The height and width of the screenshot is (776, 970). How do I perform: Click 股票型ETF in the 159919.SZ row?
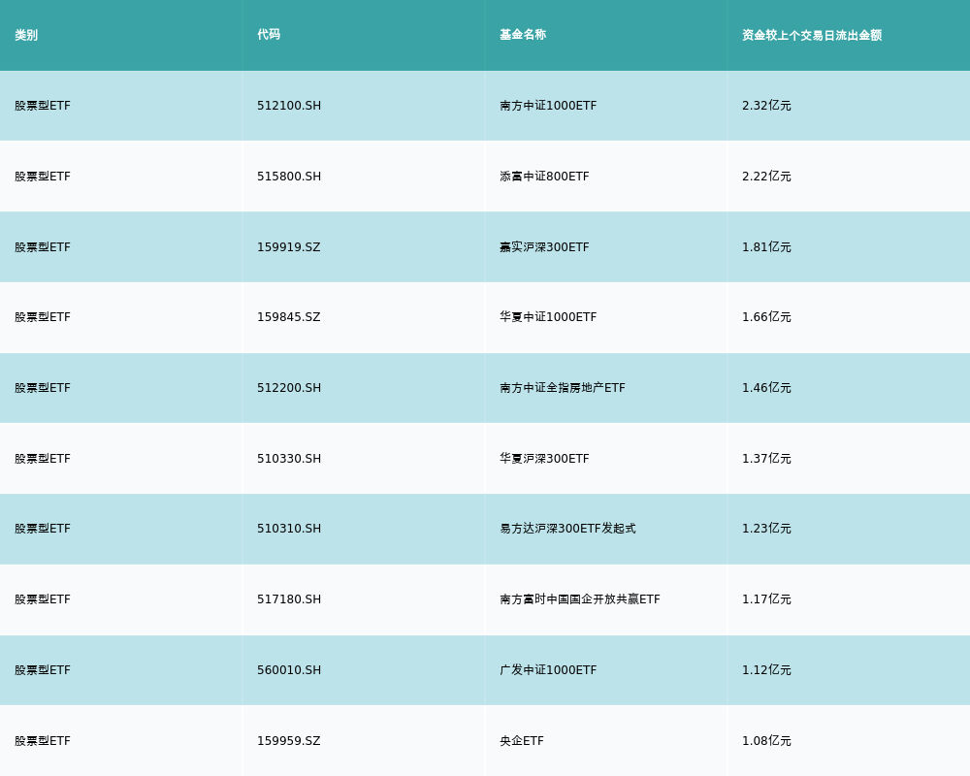[x=43, y=247]
